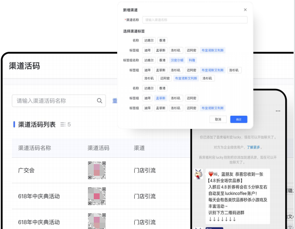Toggle the 科隆 tag
This screenshot has height=229, width=295.
click(191, 60)
